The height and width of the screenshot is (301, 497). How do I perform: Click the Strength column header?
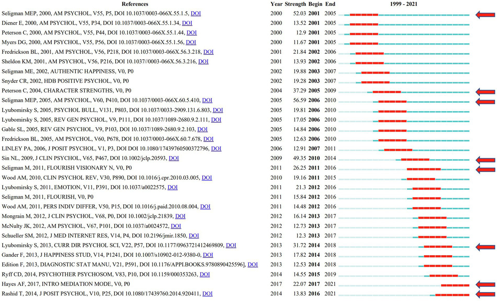pyautogui.click(x=295, y=4)
